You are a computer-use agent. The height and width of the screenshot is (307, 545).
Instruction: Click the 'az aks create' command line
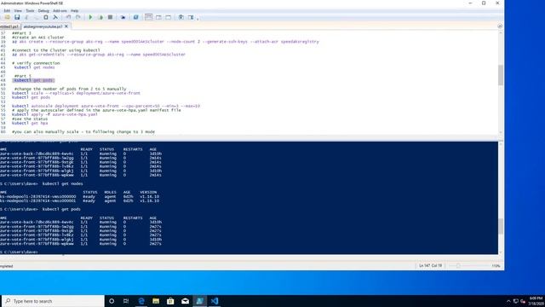tap(165, 42)
